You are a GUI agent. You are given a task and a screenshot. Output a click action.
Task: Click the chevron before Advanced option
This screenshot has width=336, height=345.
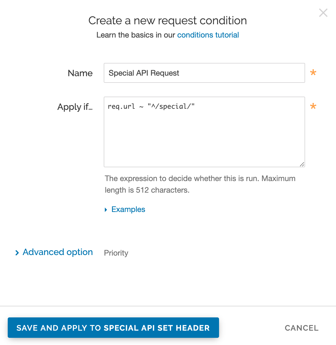click(x=17, y=253)
